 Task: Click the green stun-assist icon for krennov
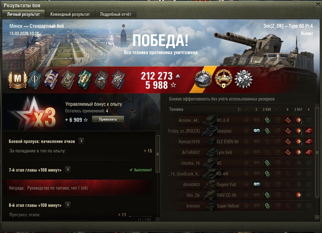pos(267,206)
